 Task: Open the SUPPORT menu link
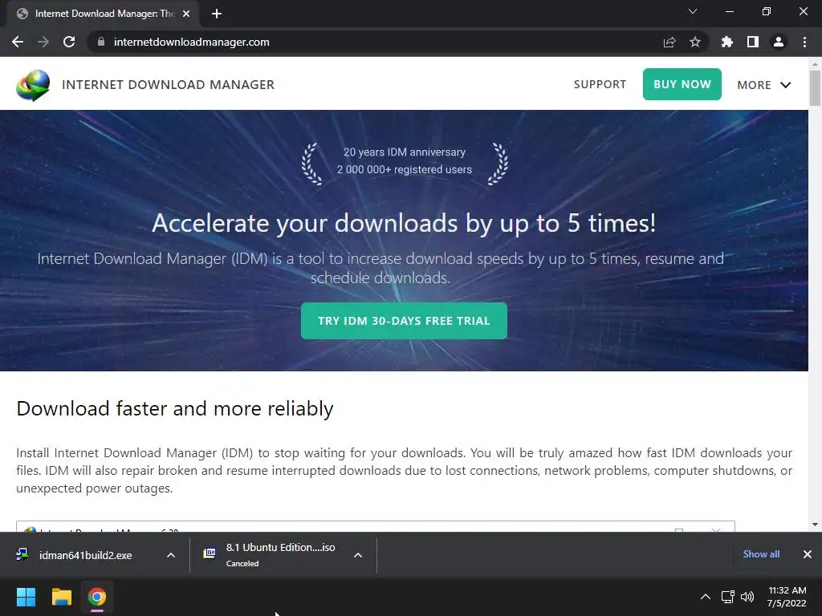point(600,84)
